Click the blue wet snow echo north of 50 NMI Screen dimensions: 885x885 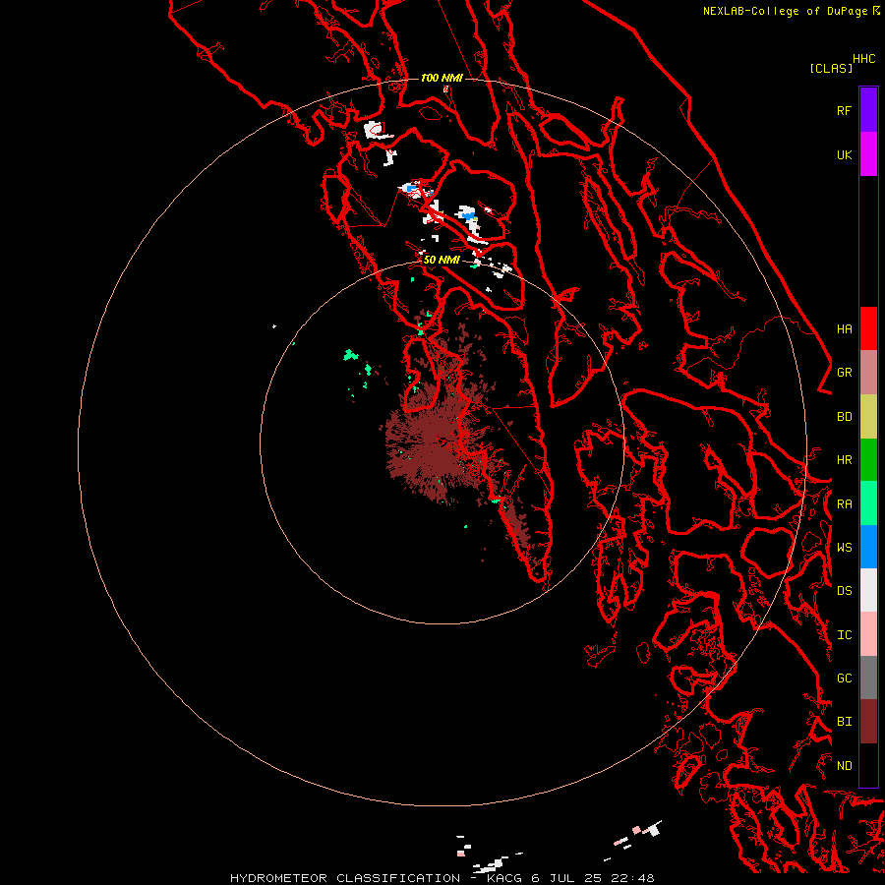tap(467, 213)
